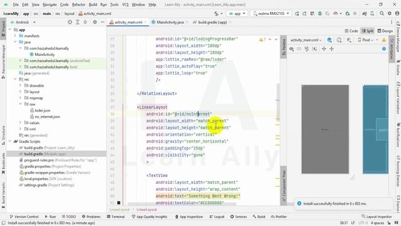Click the black color swatch in the editor gutter
This screenshot has width=401, height=226.
coord(118,203)
